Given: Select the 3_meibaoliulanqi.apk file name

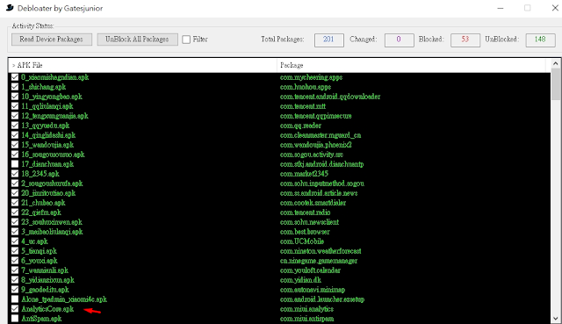Looking at the screenshot, I should (x=52, y=232).
